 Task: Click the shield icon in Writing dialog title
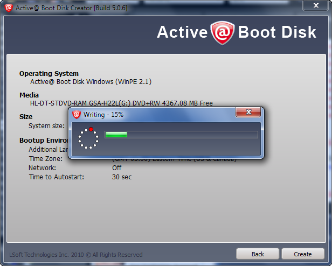(x=77, y=115)
